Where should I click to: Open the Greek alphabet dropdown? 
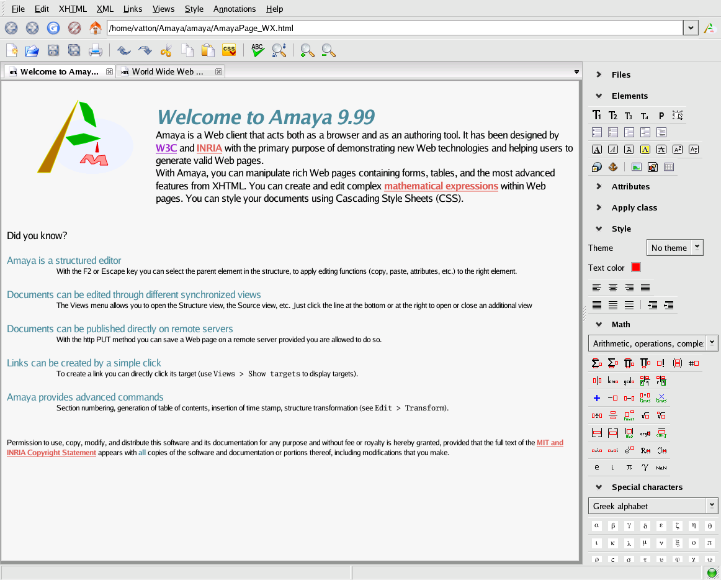(x=653, y=506)
